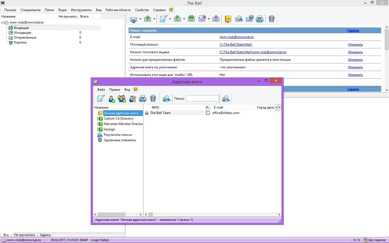Image resolution: width=389 pixels, height=243 pixels.
Task: Open the Специальное menu
Action: pos(31,10)
